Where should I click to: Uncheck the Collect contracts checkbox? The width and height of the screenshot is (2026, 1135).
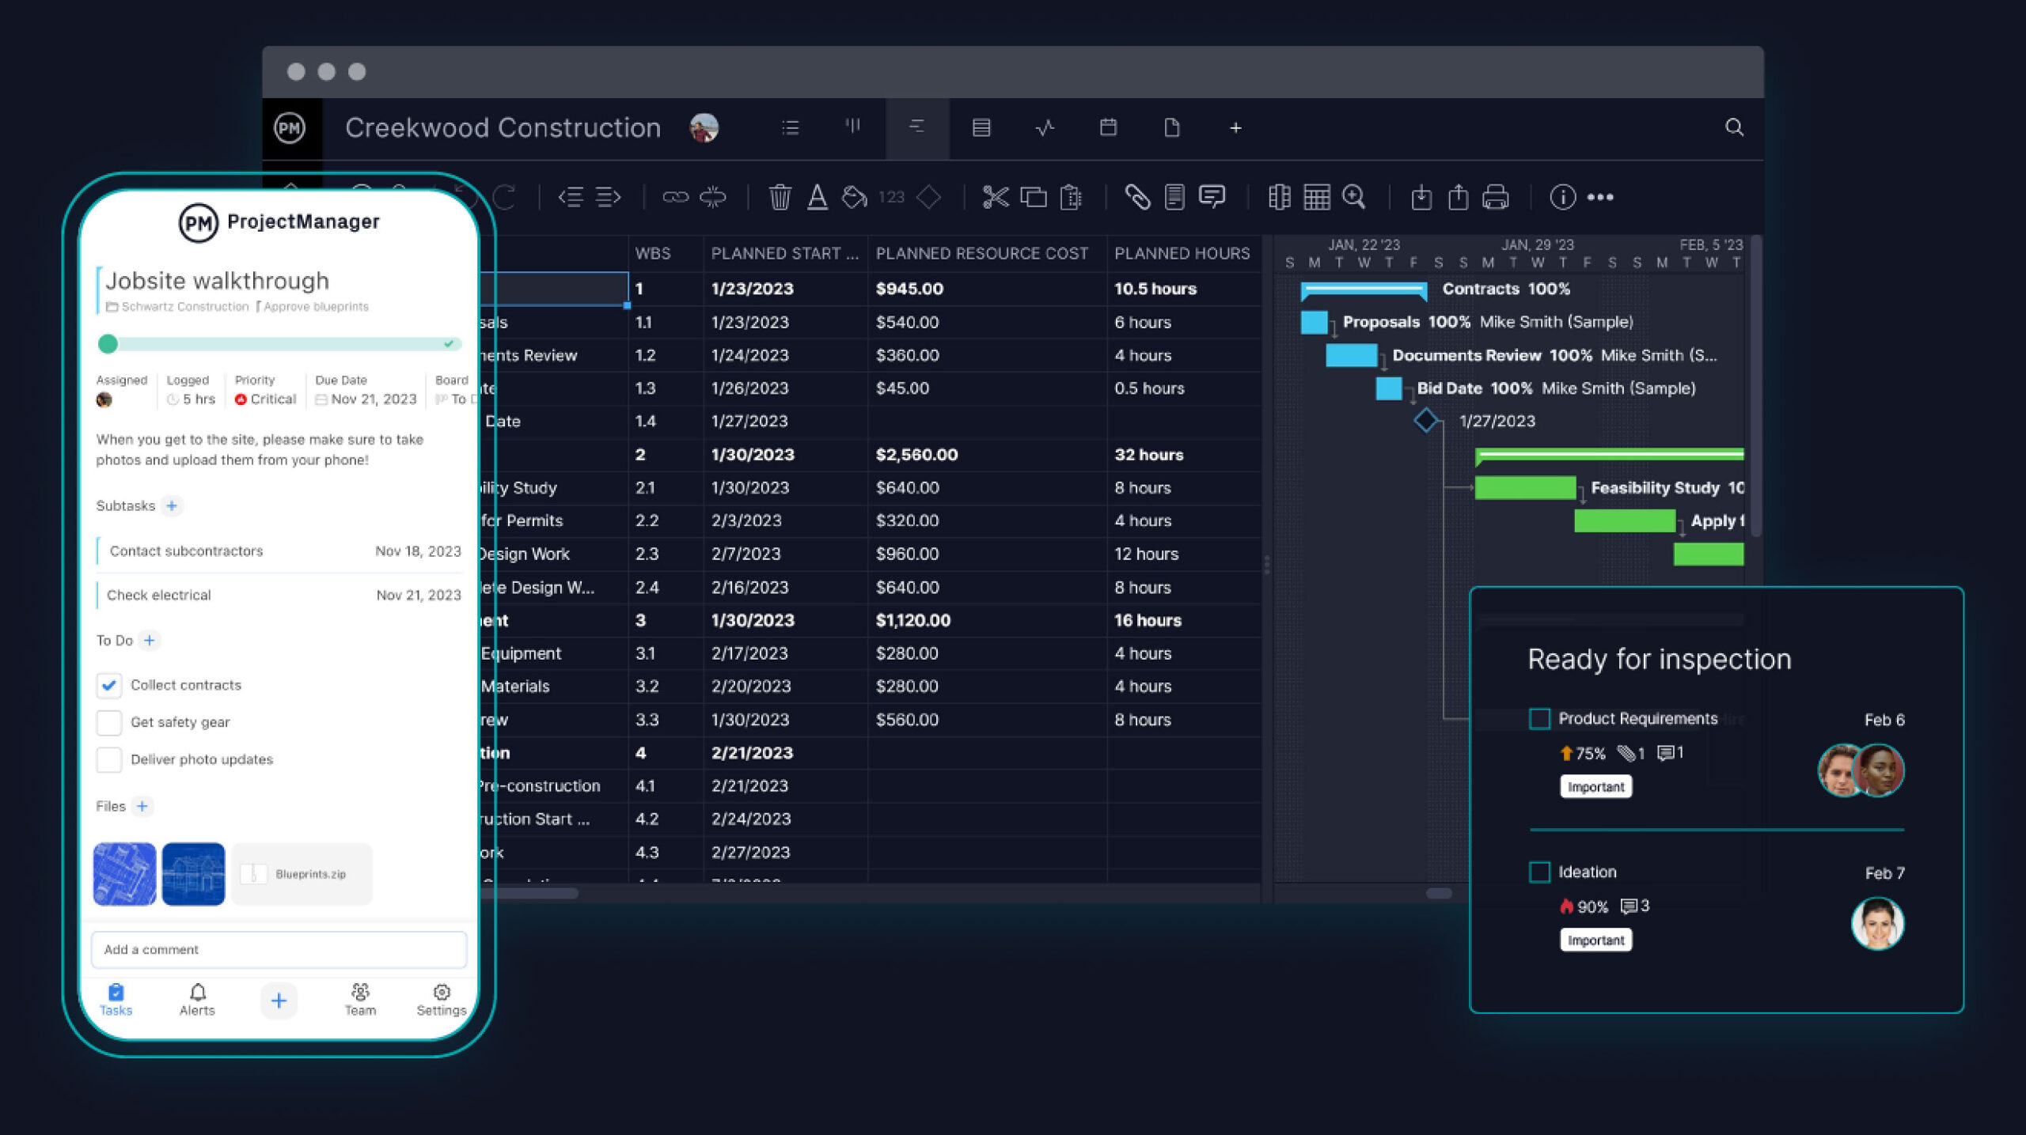point(108,685)
